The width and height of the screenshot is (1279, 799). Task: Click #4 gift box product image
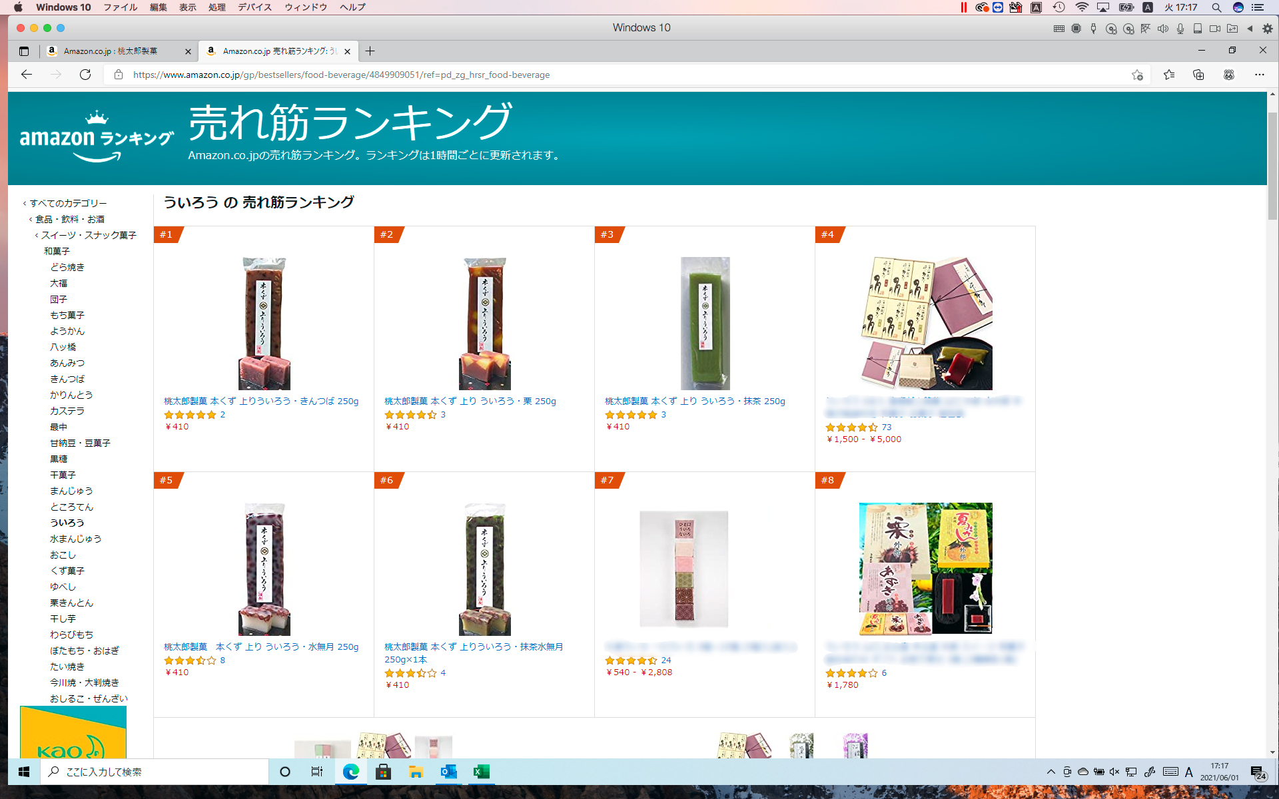pyautogui.click(x=925, y=324)
